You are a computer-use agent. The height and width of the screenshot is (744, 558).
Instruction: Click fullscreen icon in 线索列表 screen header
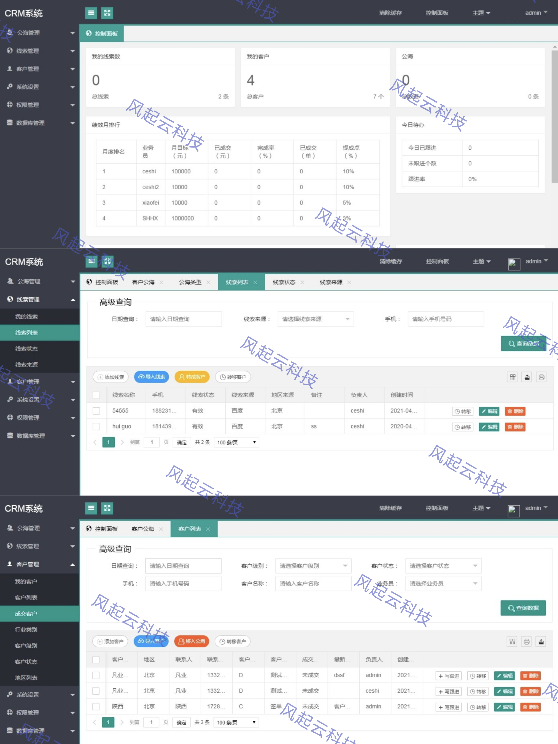(107, 261)
